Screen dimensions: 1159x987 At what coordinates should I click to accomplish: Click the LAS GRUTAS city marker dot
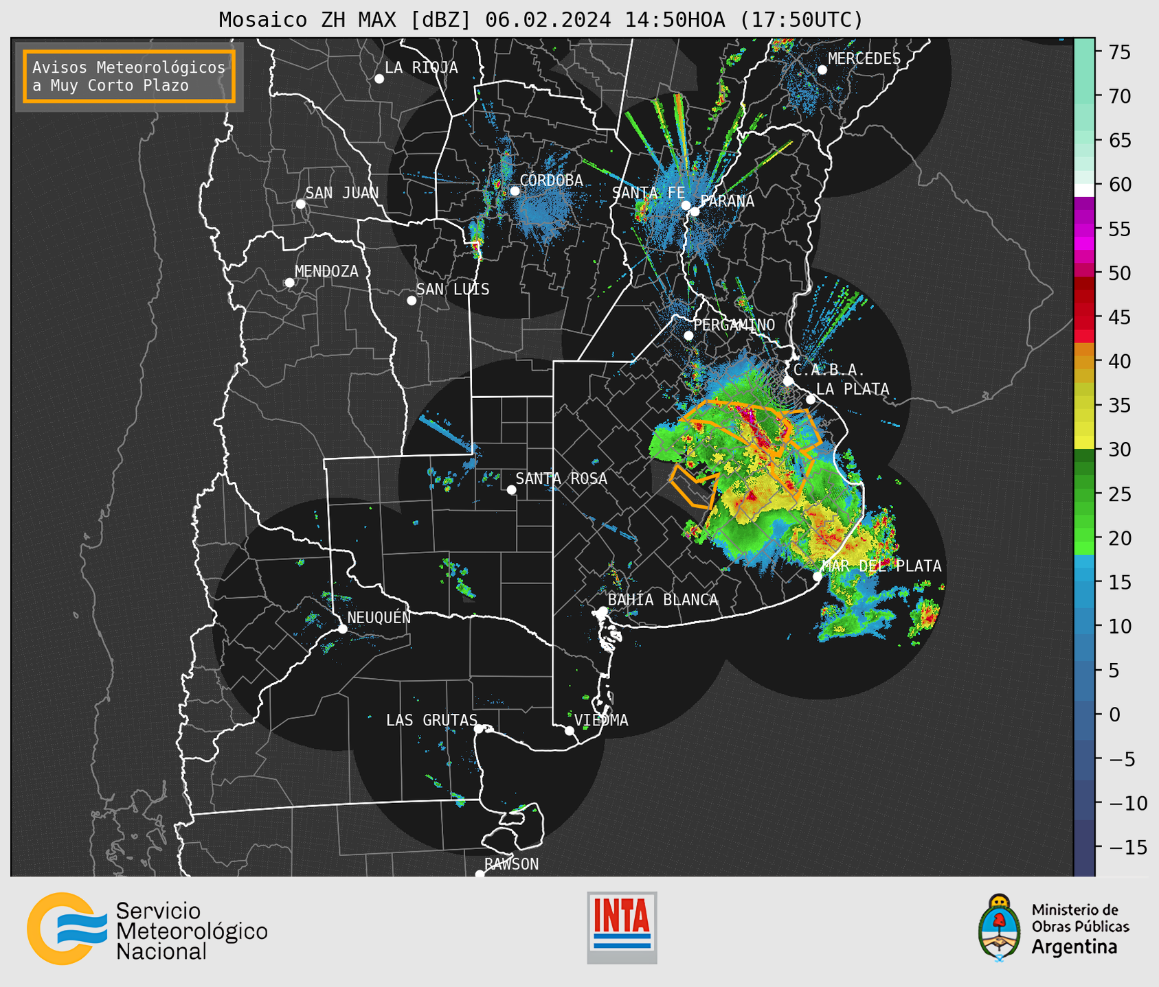tap(479, 728)
